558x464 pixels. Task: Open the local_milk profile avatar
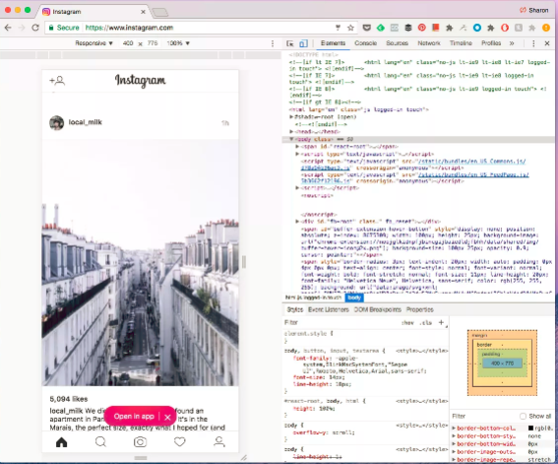[56, 123]
